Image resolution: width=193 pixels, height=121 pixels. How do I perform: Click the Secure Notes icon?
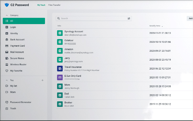pos(7,58)
